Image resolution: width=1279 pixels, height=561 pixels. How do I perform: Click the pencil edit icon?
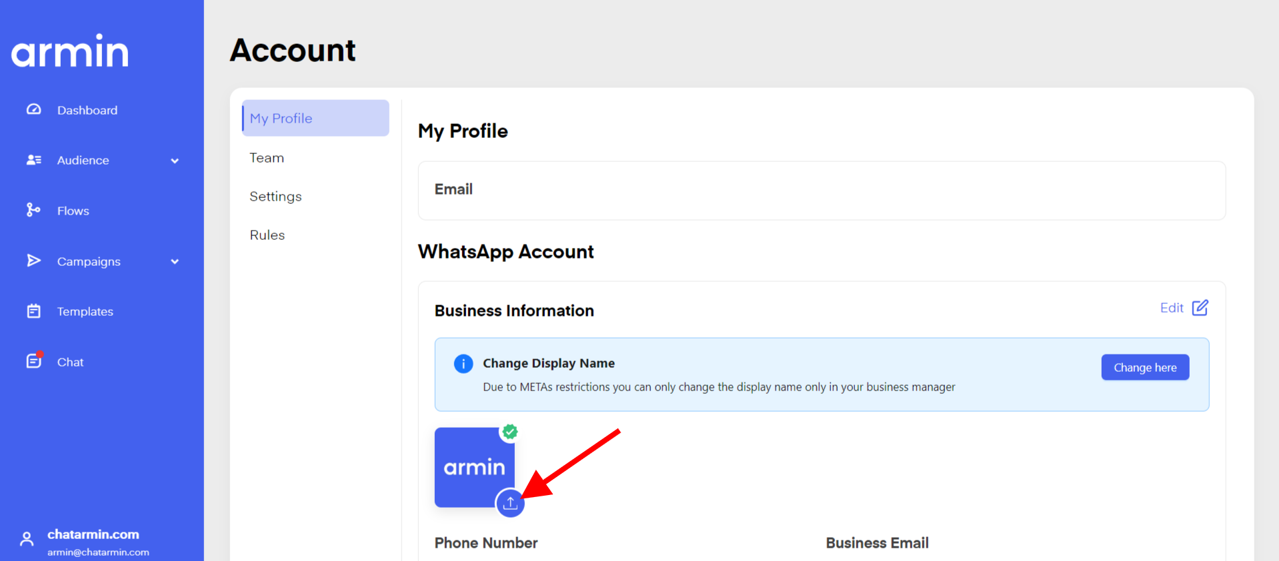coord(1200,308)
